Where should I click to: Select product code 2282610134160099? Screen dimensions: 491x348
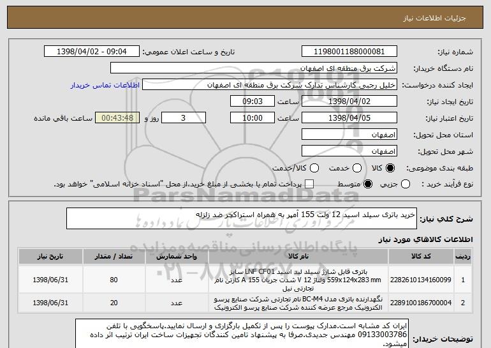click(x=421, y=280)
